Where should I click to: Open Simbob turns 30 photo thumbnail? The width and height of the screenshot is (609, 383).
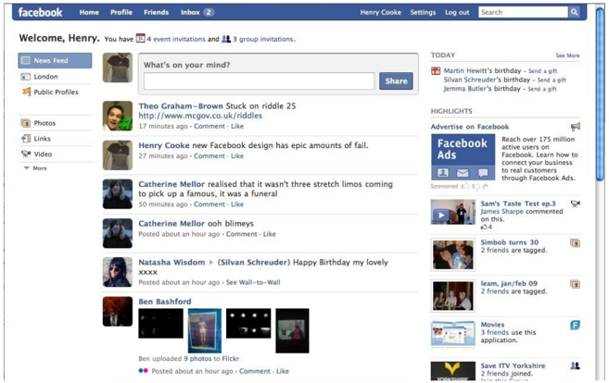[x=453, y=254]
